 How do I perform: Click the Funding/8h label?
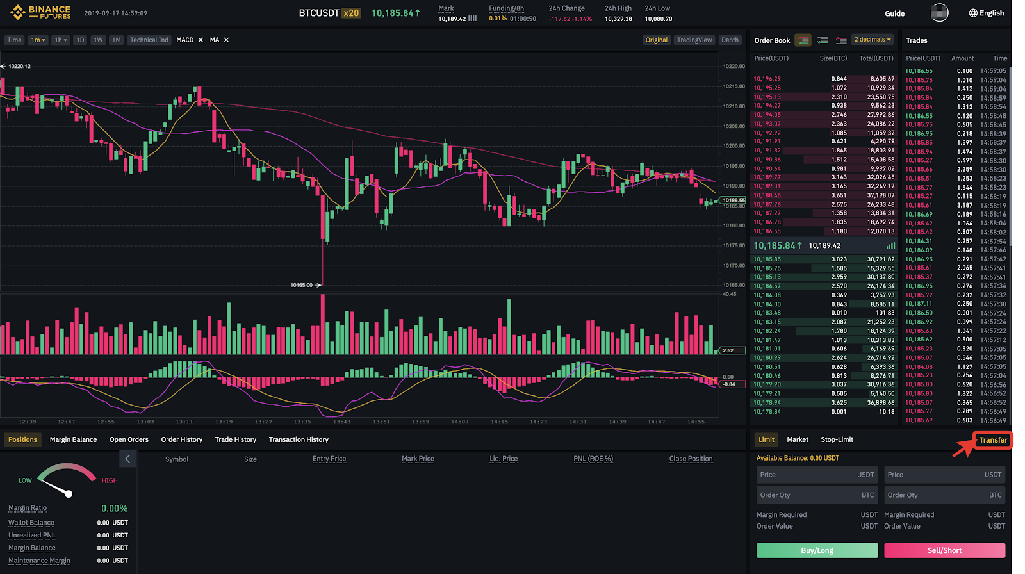(506, 8)
